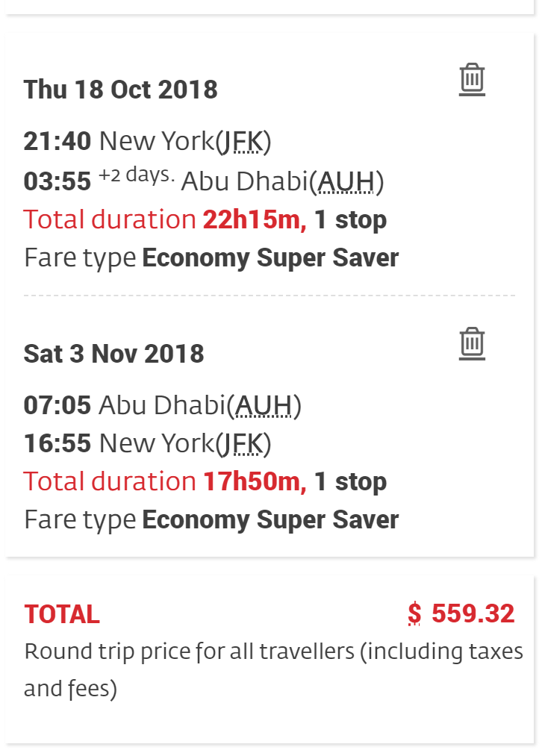Remove the Sat 3 Nov 2018 flight
The height and width of the screenshot is (753, 545).
tap(472, 343)
